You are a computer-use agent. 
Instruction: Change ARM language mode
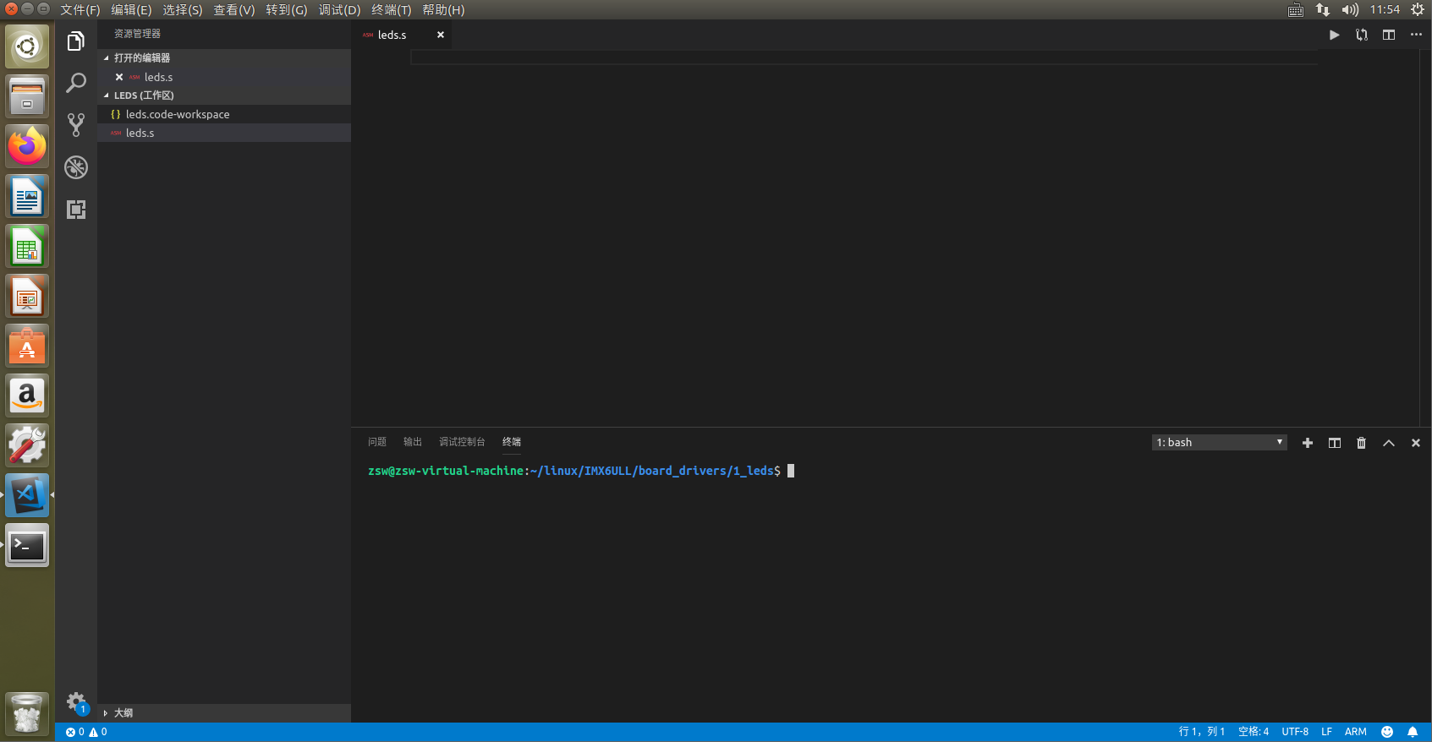1356,732
